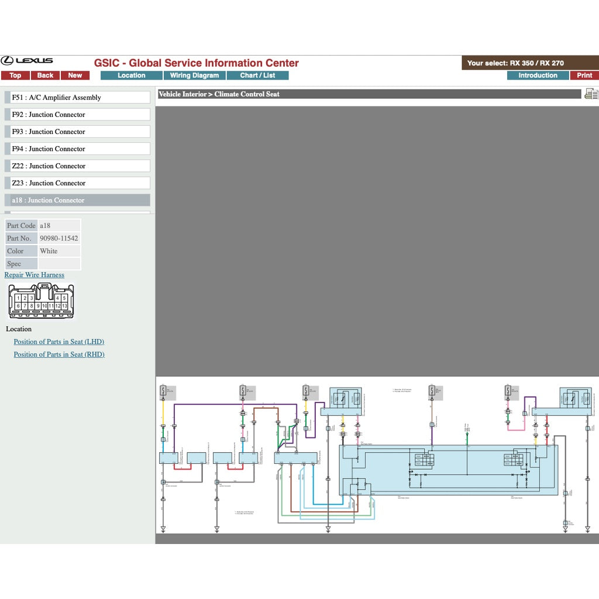Select the Z23 Junction Connector entry
The image size is (599, 599).
click(77, 183)
